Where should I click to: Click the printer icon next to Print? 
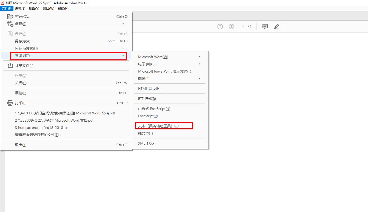click(x=10, y=103)
